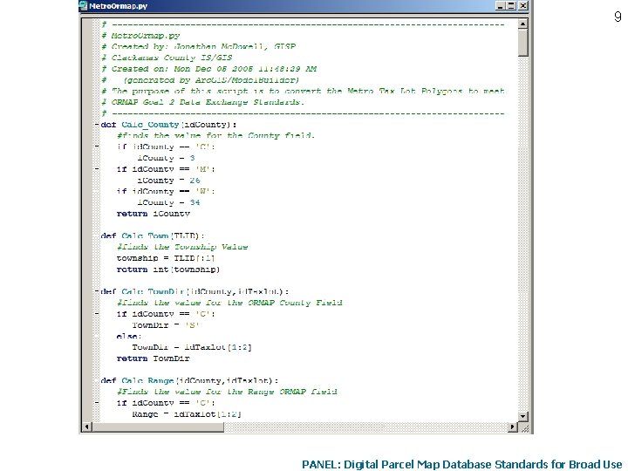This screenshot has width=628, height=471.
Task: Click the 'else:' line in Calc_TownDir
Action: pyautogui.click(x=129, y=337)
